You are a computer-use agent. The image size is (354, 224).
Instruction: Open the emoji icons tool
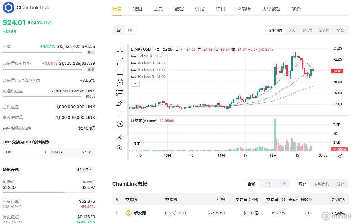(120, 124)
